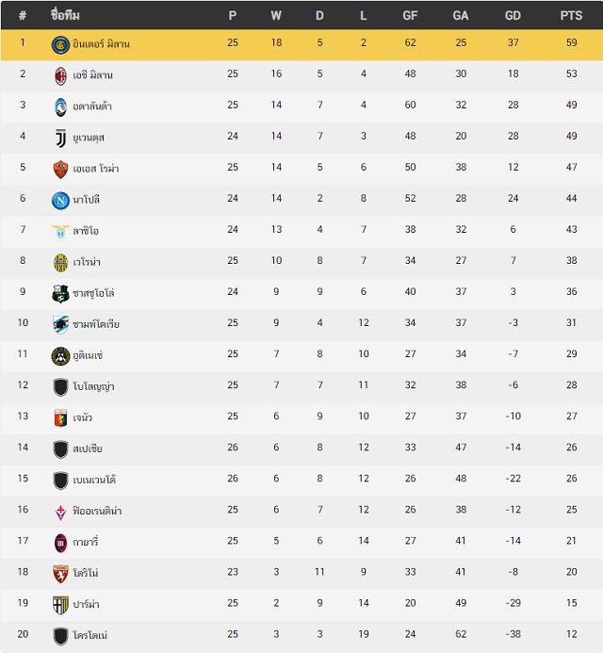Click the AS Roma wolf crest
This screenshot has height=653, width=603.
click(60, 169)
